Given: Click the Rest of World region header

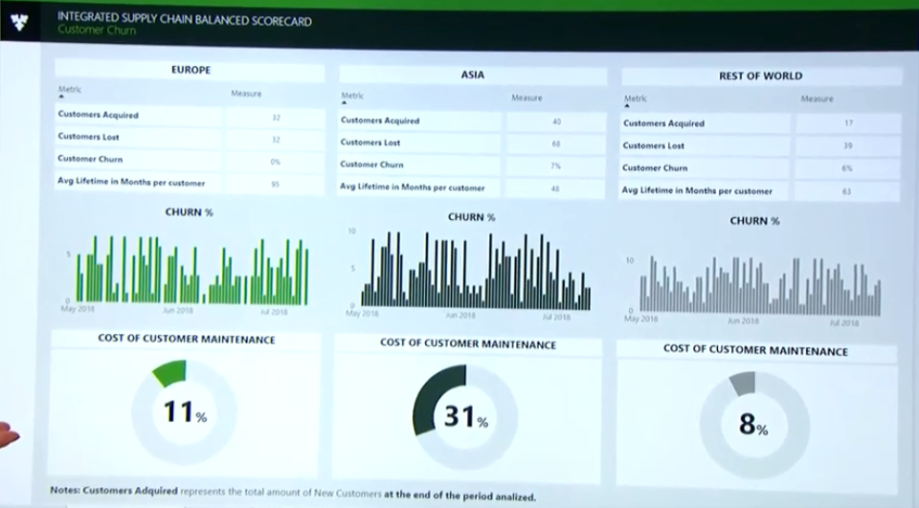Looking at the screenshot, I should (x=760, y=76).
